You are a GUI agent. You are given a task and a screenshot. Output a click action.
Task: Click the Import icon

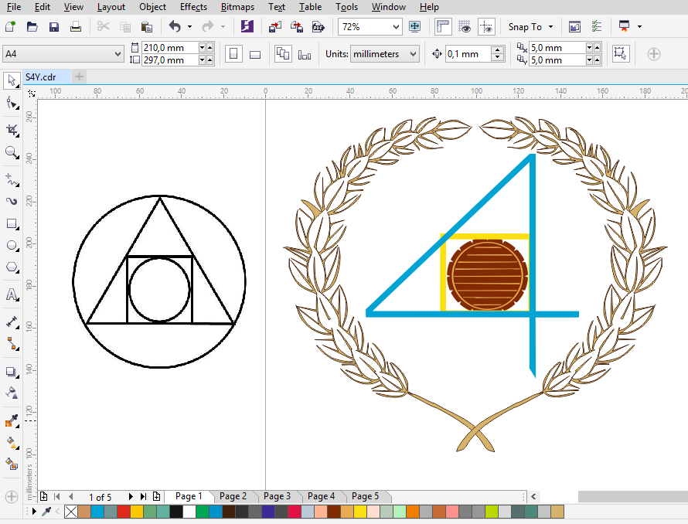coord(275,27)
